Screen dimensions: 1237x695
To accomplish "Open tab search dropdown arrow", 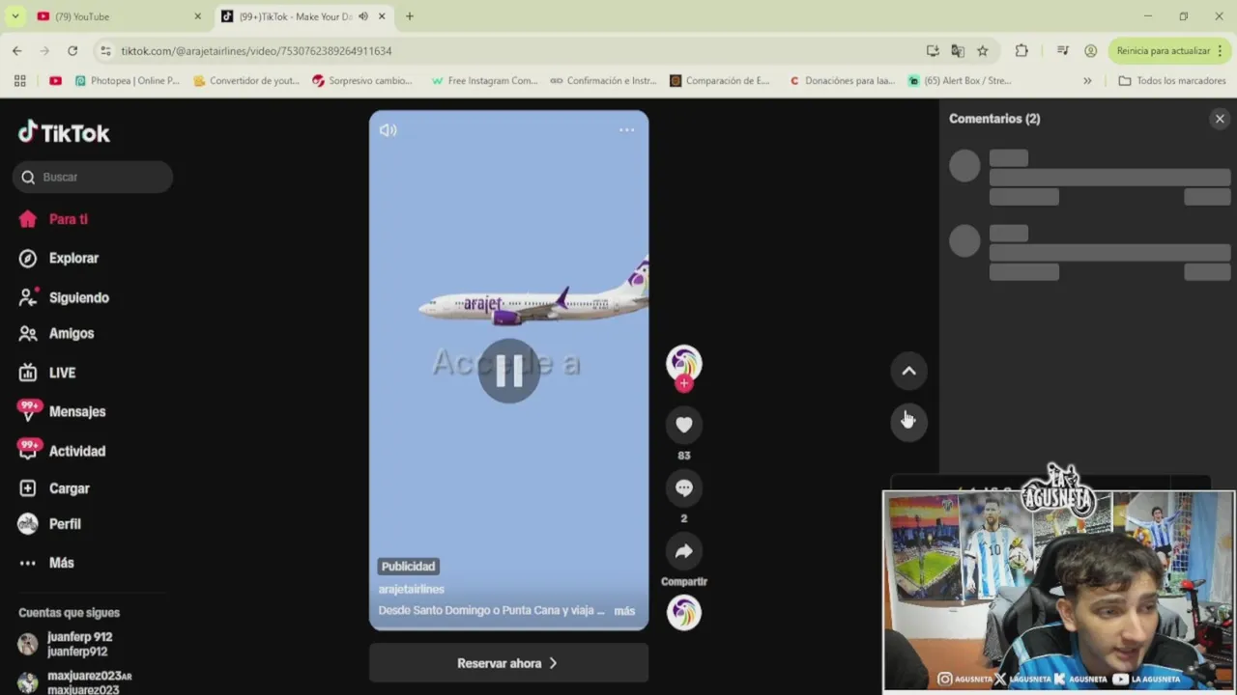I will [x=15, y=16].
